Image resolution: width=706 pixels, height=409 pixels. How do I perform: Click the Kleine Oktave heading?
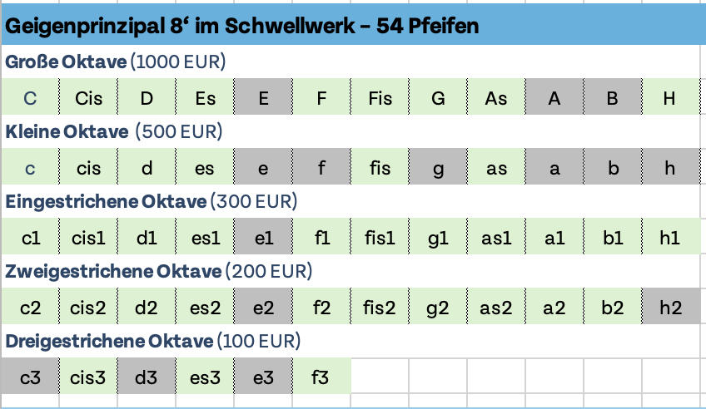113,131
